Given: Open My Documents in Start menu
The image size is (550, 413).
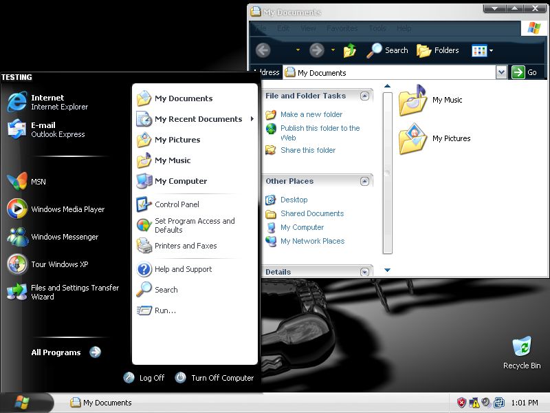Looking at the screenshot, I should tap(175, 98).
